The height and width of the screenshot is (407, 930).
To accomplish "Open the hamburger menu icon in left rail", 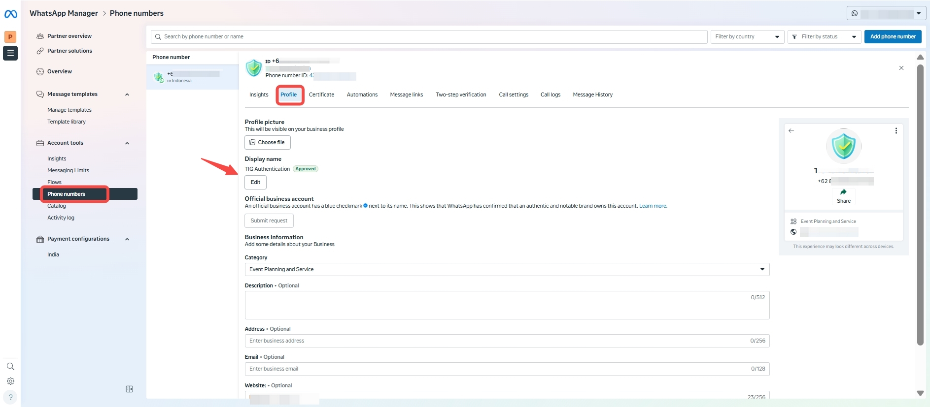I will pyautogui.click(x=10, y=53).
